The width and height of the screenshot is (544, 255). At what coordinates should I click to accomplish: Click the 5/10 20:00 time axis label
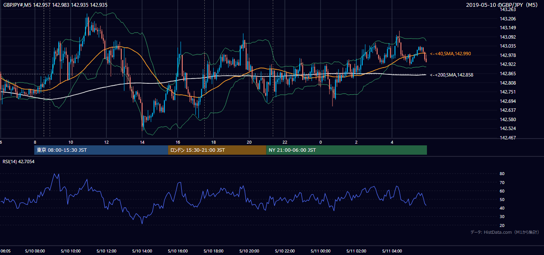point(249,251)
